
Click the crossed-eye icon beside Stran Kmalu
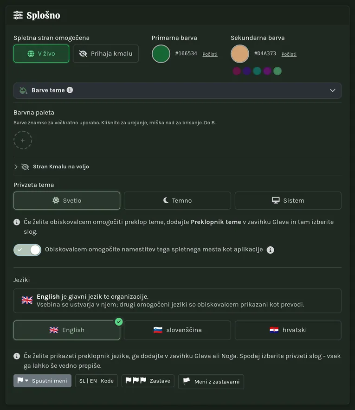coord(25,167)
